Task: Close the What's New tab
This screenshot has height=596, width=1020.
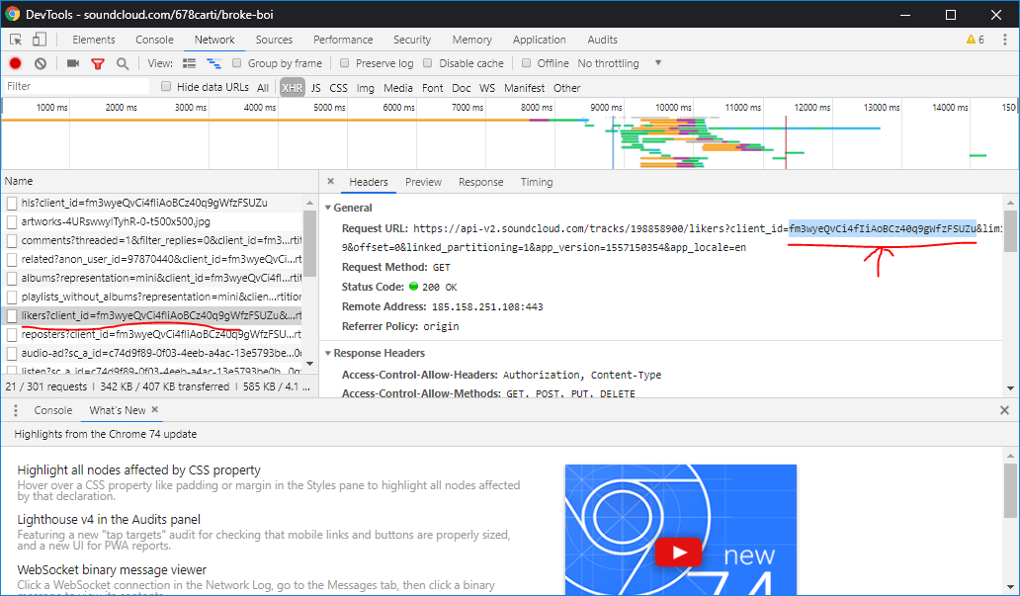Action: point(155,409)
